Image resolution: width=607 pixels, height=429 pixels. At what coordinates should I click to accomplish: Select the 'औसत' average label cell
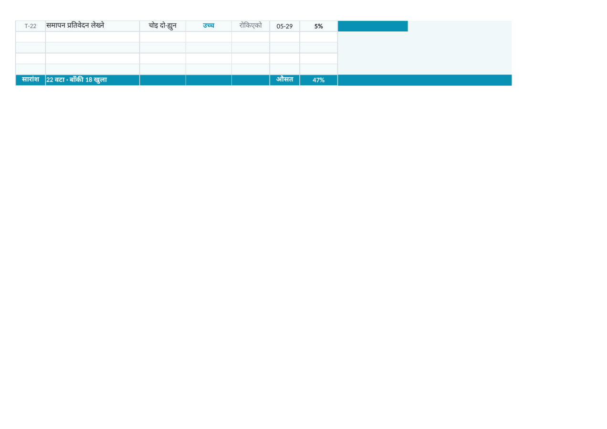[x=285, y=80]
